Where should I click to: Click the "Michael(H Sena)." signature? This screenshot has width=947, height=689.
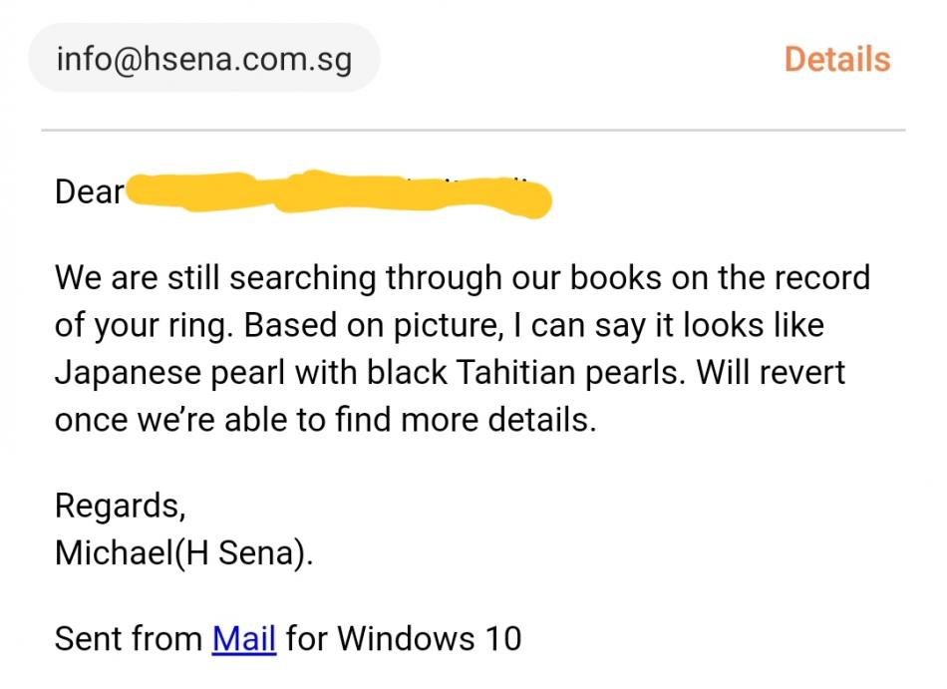(x=183, y=553)
